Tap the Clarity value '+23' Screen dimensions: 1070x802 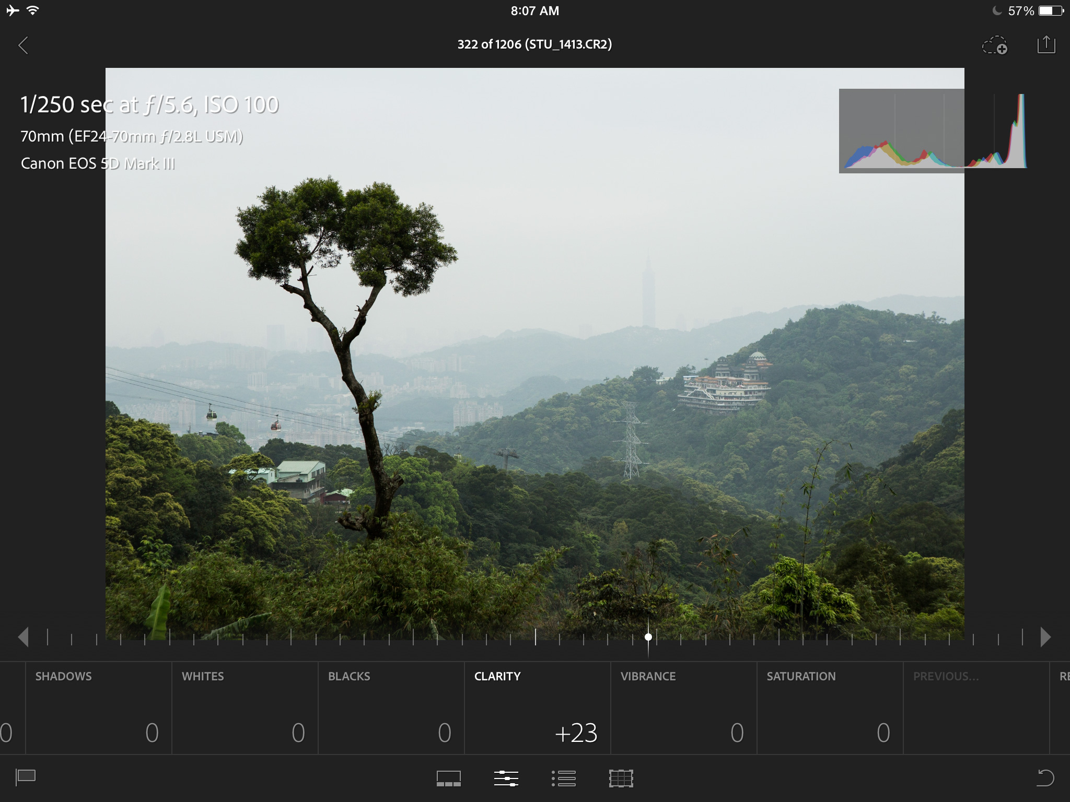point(576,733)
